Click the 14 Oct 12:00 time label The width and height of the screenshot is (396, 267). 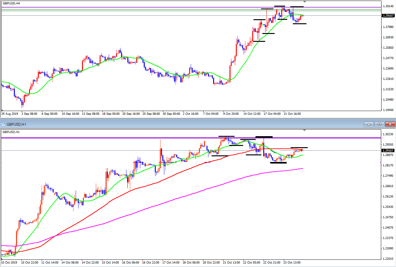252,114
